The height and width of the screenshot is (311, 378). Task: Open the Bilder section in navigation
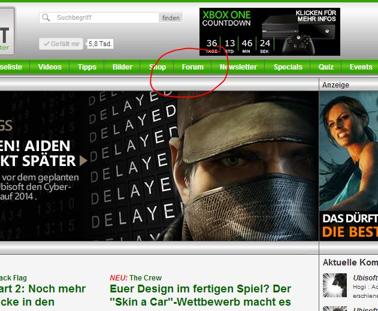tap(122, 67)
